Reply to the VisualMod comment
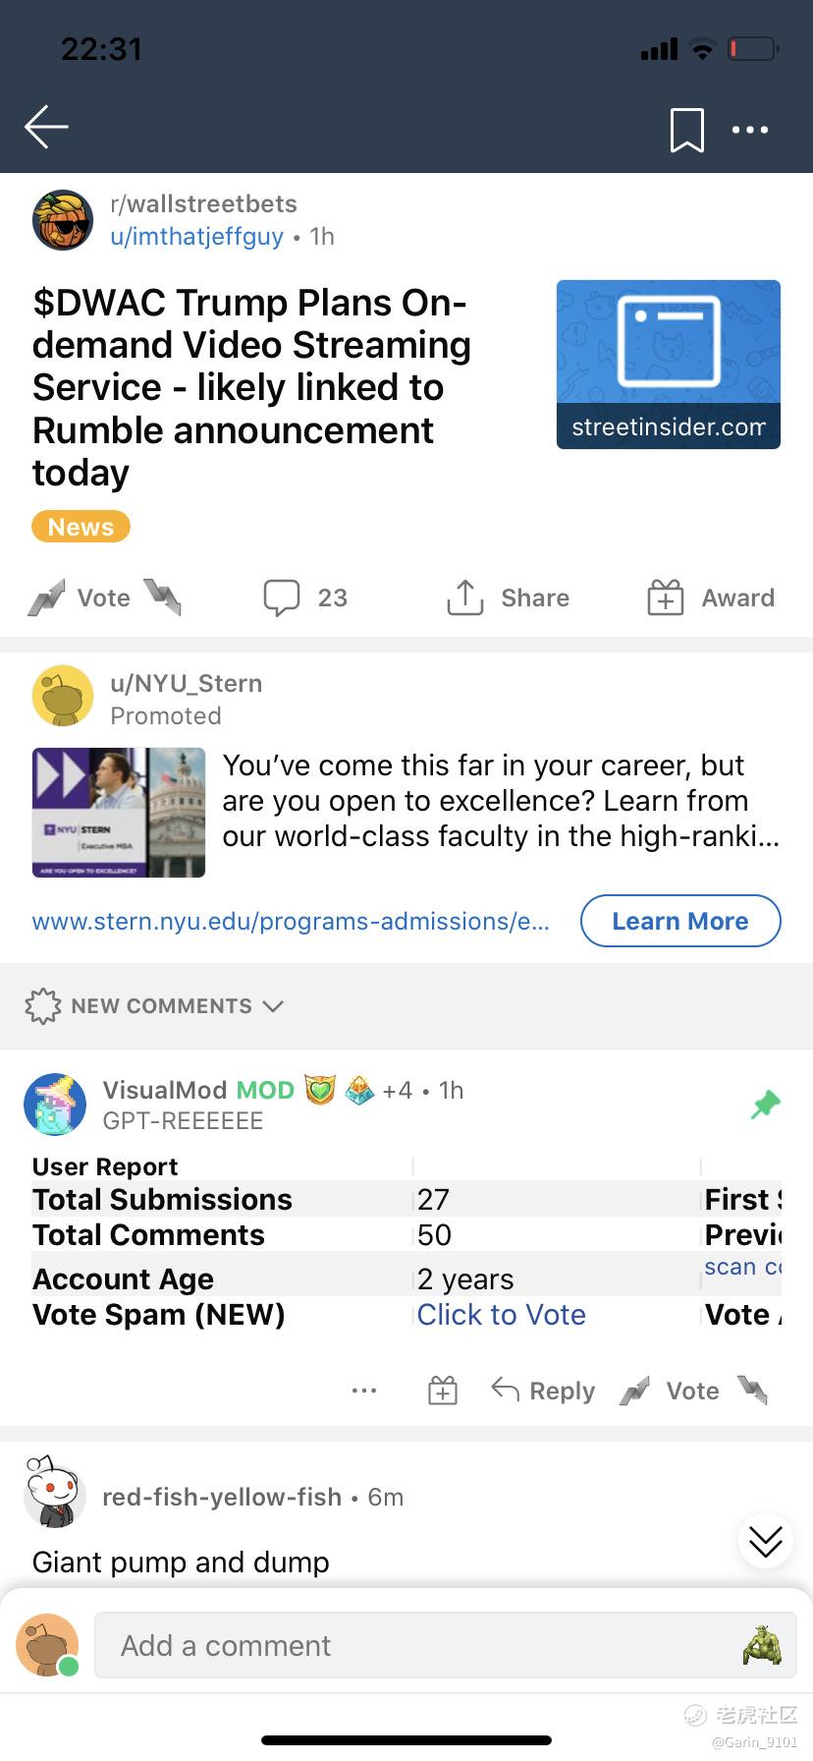Image resolution: width=813 pixels, height=1761 pixels. click(543, 1391)
